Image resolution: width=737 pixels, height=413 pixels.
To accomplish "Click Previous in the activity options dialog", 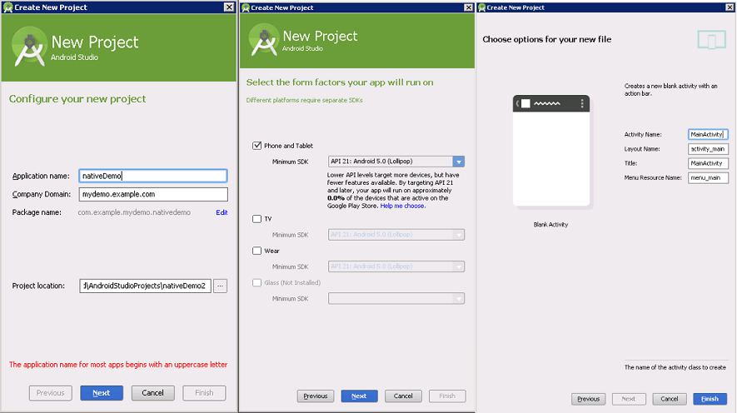I will 589,399.
